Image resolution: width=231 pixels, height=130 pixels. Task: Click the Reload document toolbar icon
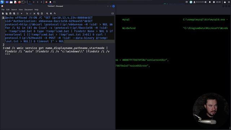[18, 14]
